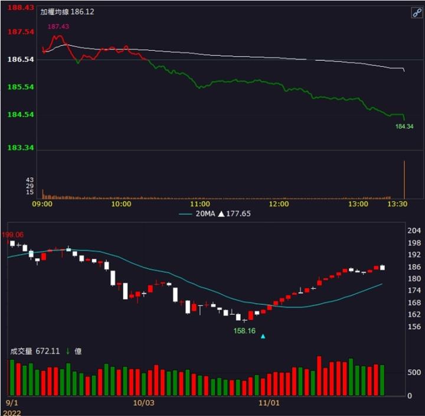Click the 188.43 top price axis value
This screenshot has width=425, height=416.
(x=21, y=8)
